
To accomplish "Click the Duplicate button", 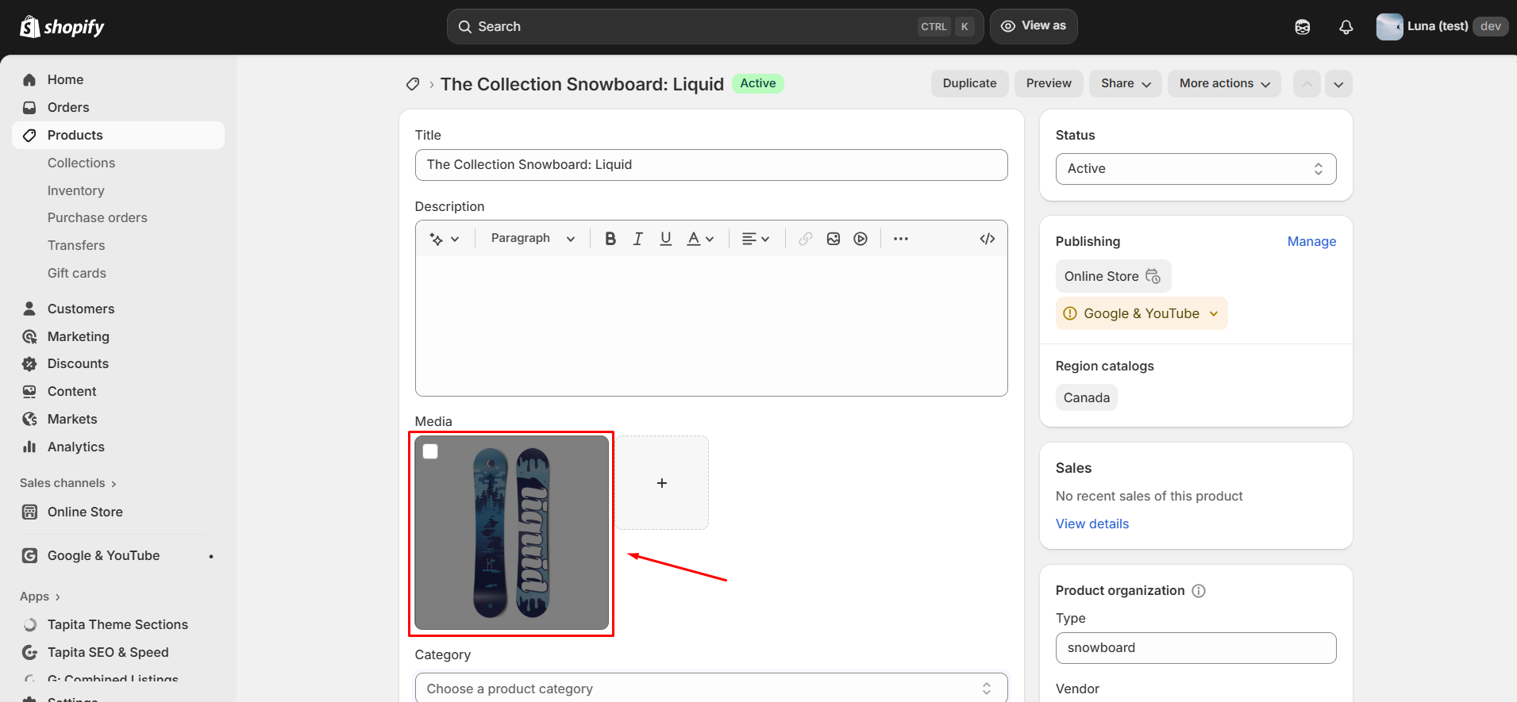I will point(969,84).
